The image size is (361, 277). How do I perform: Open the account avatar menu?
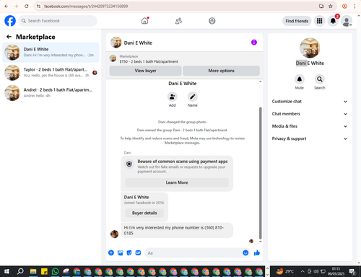pos(347,22)
